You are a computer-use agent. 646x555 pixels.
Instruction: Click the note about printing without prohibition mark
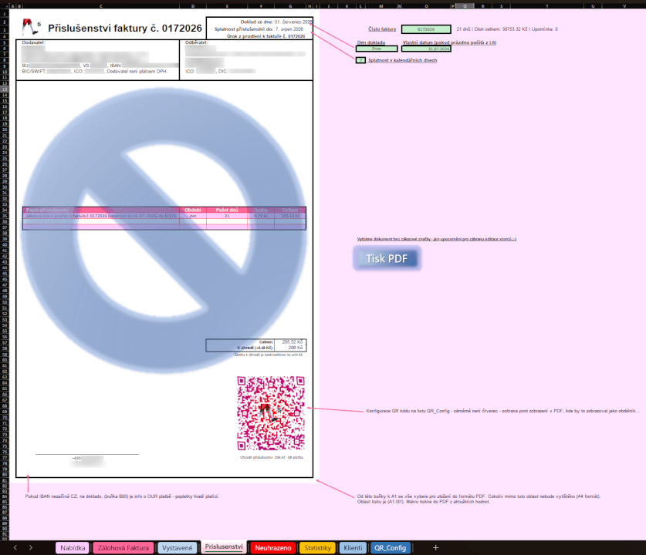pos(436,239)
